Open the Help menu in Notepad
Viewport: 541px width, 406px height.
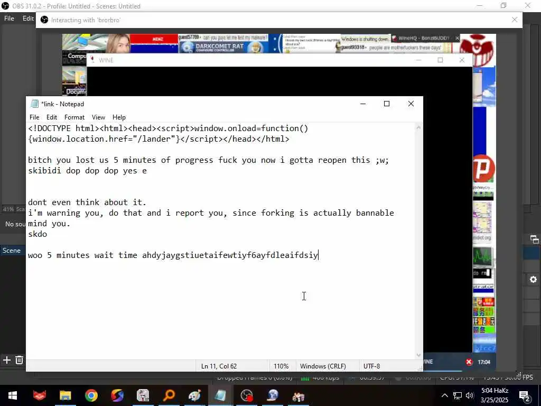[119, 117]
